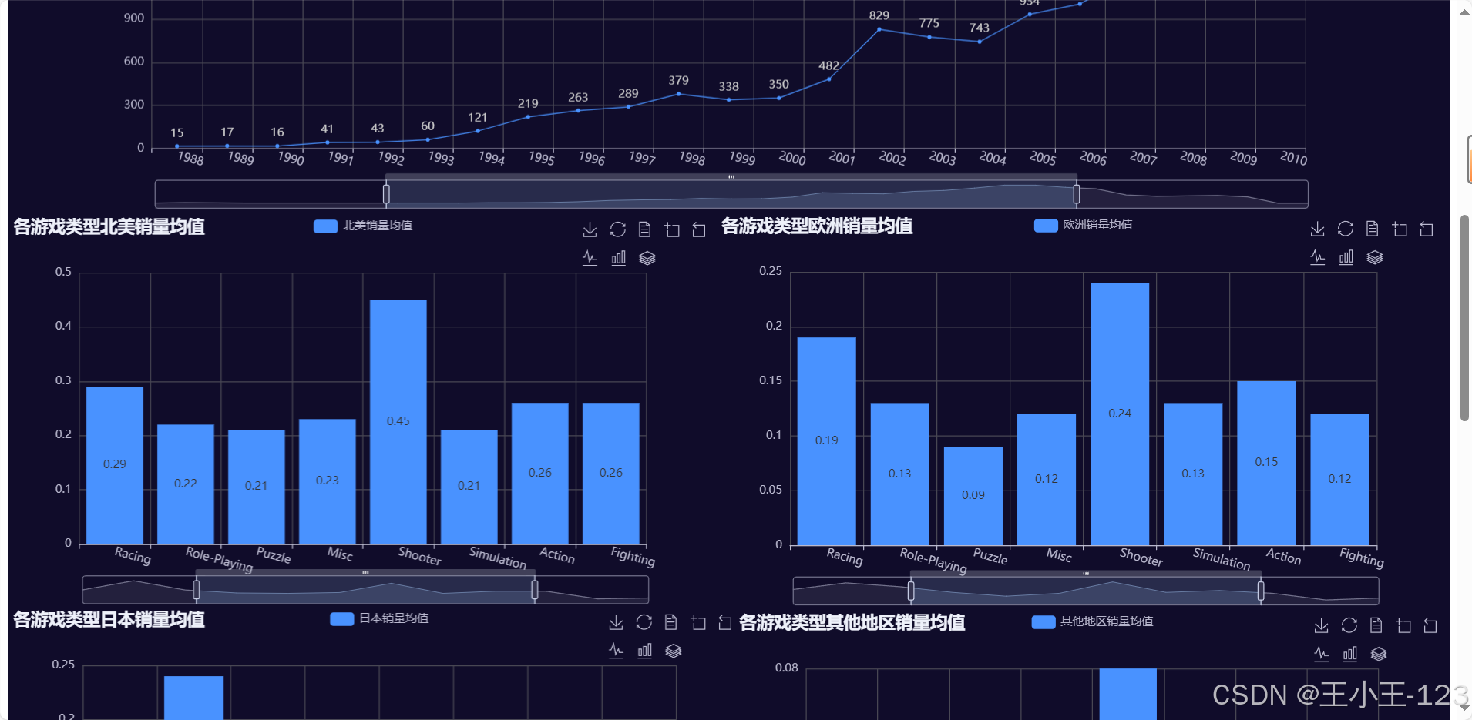Image resolution: width=1472 pixels, height=720 pixels.
Task: Switch Japan chart to line type
Action: pyautogui.click(x=616, y=651)
